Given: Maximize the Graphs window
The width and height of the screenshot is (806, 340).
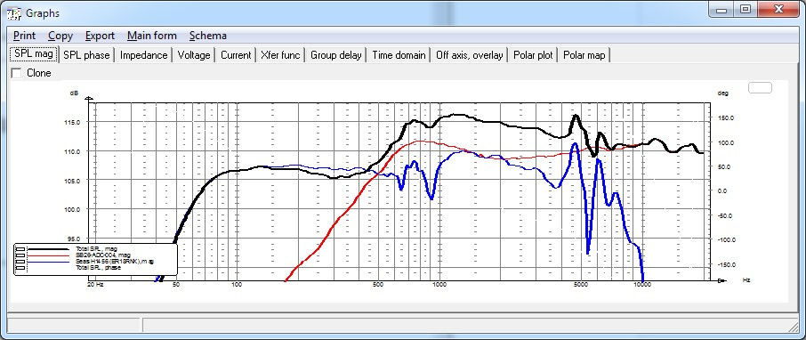Looking at the screenshot, I should tap(746, 9).
